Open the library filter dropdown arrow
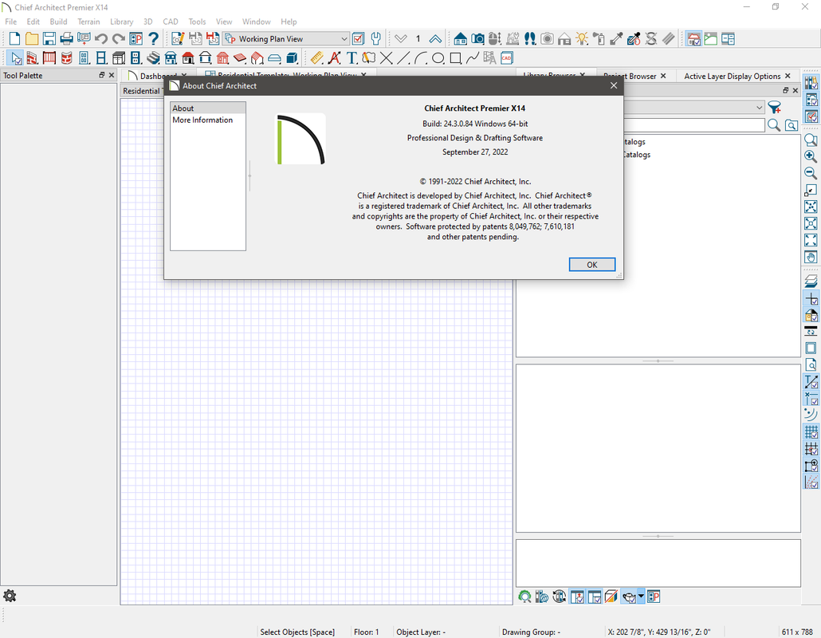This screenshot has width=821, height=638. tap(759, 108)
